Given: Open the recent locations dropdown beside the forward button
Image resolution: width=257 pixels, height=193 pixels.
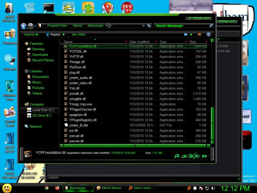Looking at the screenshot, I should click(x=35, y=26).
